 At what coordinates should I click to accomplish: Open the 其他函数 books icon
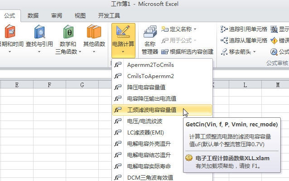point(94,32)
